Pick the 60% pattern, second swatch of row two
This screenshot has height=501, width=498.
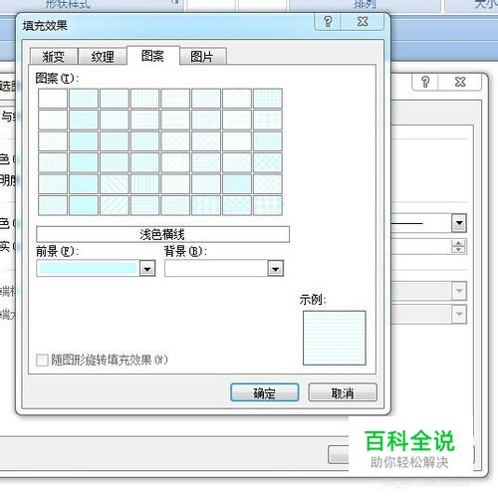click(x=84, y=120)
